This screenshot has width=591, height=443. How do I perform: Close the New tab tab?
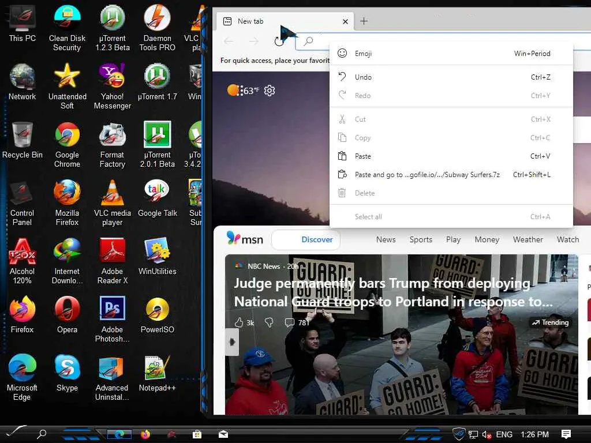coord(345,21)
